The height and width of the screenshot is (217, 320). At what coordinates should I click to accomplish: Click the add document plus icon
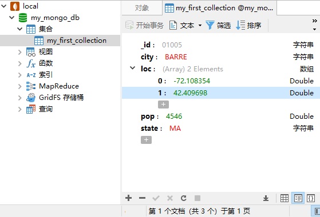coord(129,198)
